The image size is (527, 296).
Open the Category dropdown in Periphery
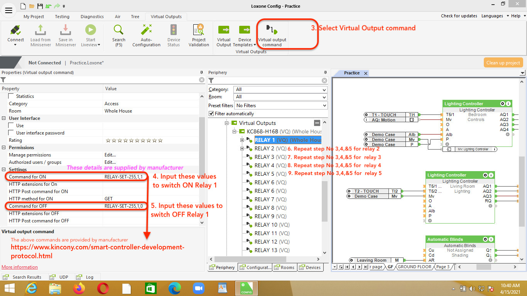pyautogui.click(x=280, y=89)
